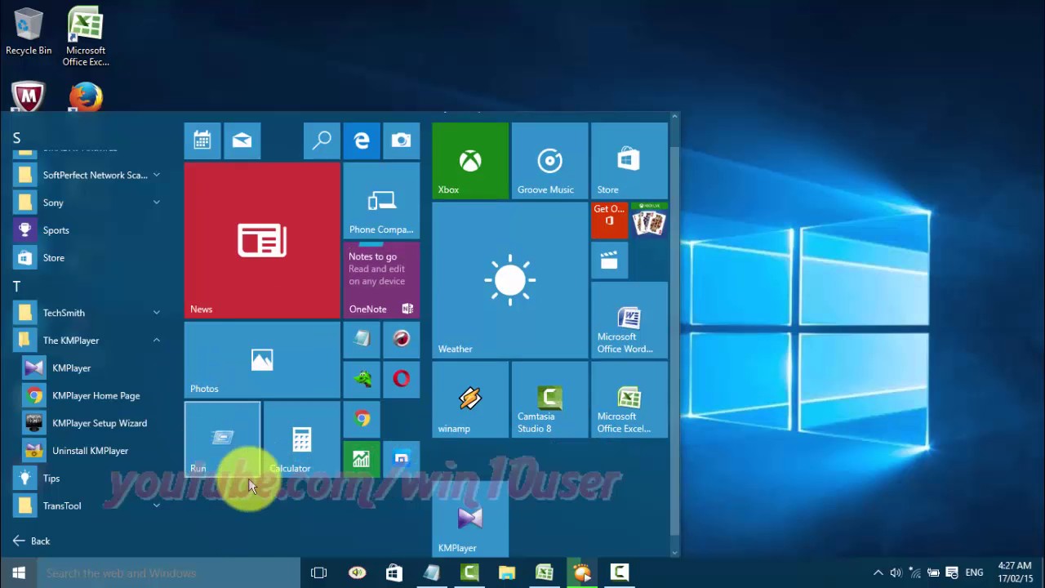Screen dimensions: 1045x588
Task: Click the letter T section header
Action: pos(16,286)
